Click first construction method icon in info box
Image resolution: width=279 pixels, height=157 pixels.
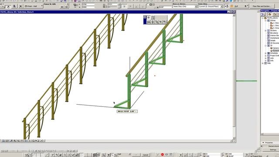(124, 7)
